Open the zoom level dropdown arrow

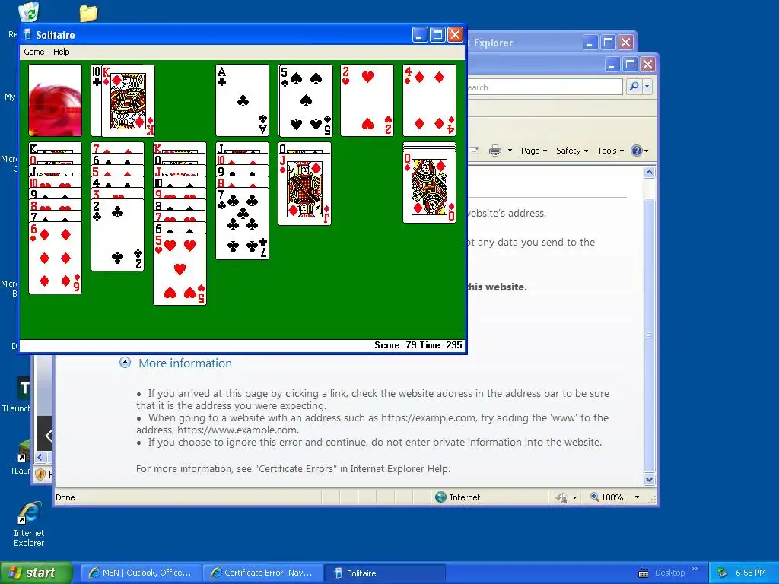pyautogui.click(x=637, y=497)
